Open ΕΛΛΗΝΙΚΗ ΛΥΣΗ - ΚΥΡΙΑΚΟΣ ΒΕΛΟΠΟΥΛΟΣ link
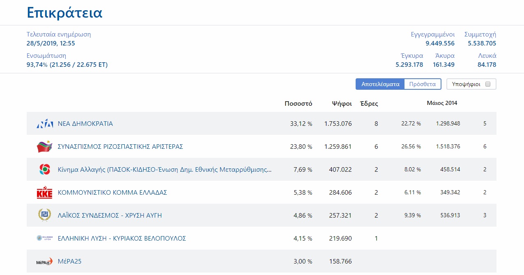 122,239
